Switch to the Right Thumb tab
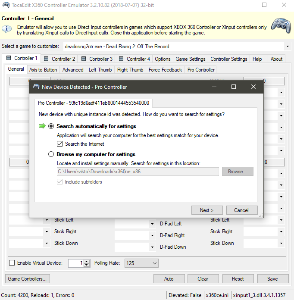 pyautogui.click(x=130, y=70)
